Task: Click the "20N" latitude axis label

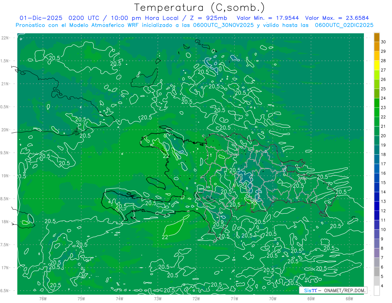Action: (x=6, y=130)
